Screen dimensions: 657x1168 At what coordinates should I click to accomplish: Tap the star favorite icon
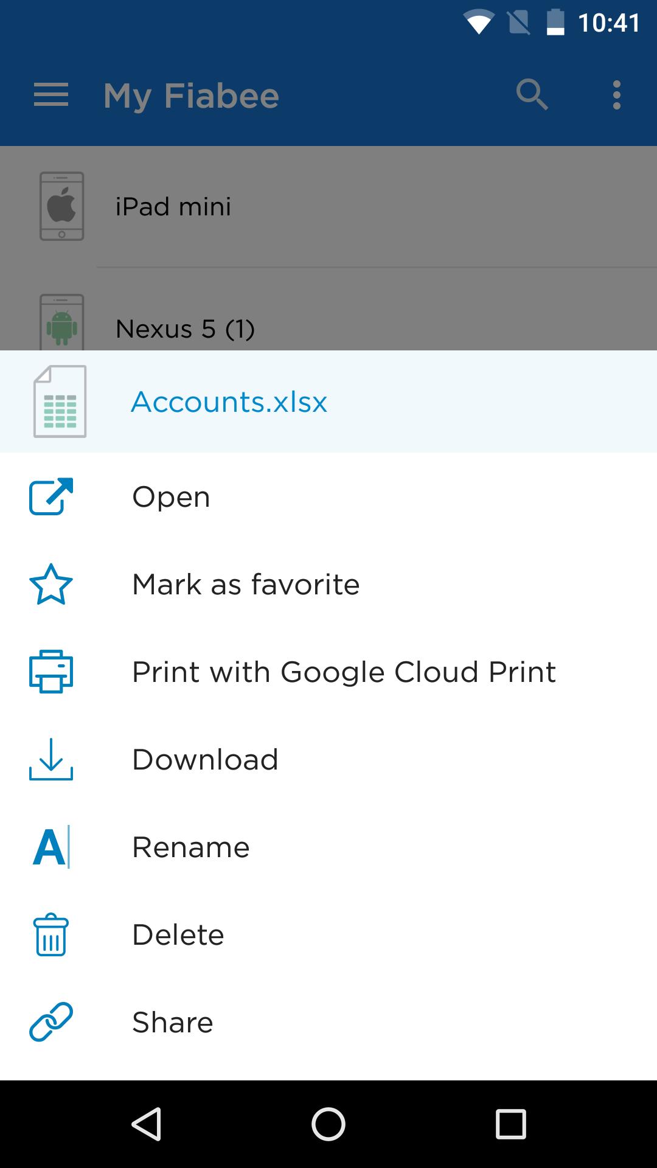click(51, 585)
